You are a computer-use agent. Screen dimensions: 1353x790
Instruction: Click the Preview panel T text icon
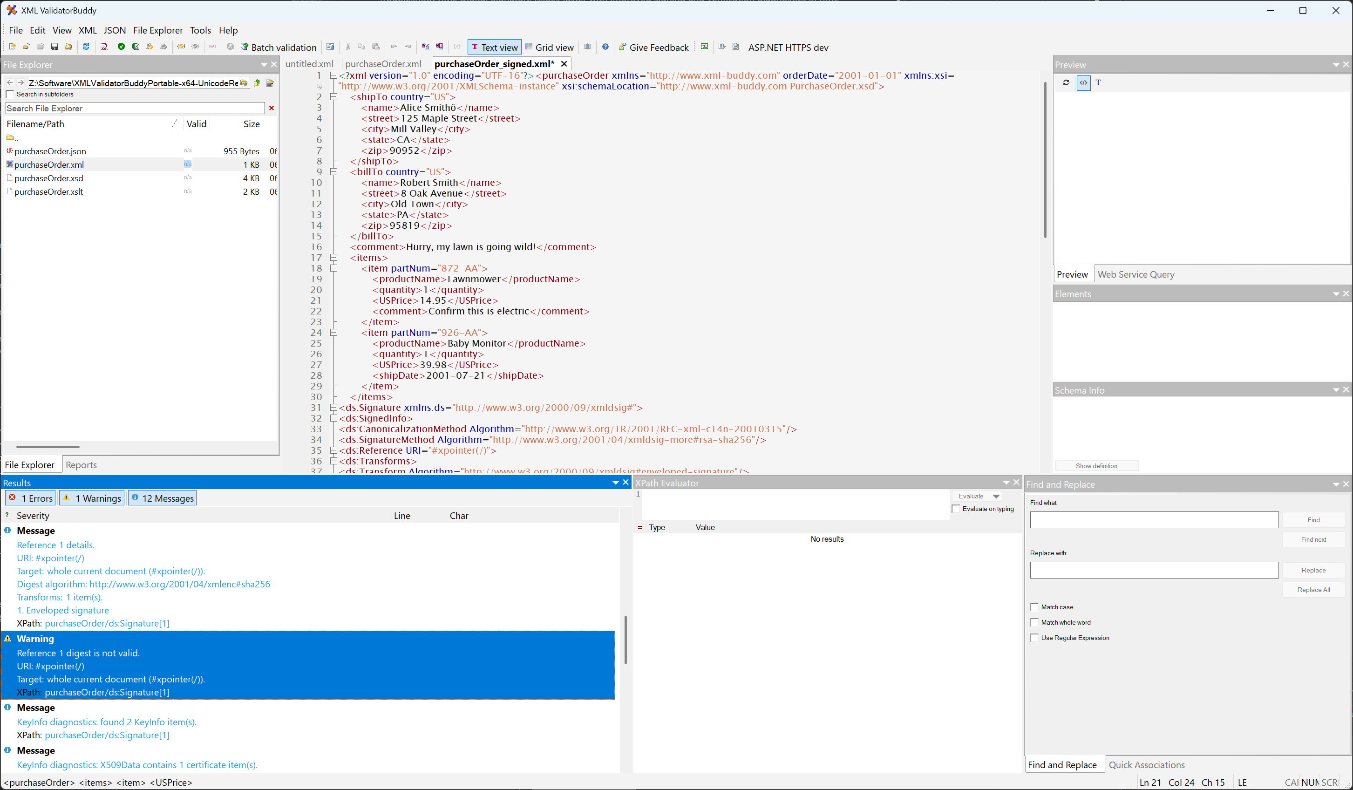point(1098,82)
